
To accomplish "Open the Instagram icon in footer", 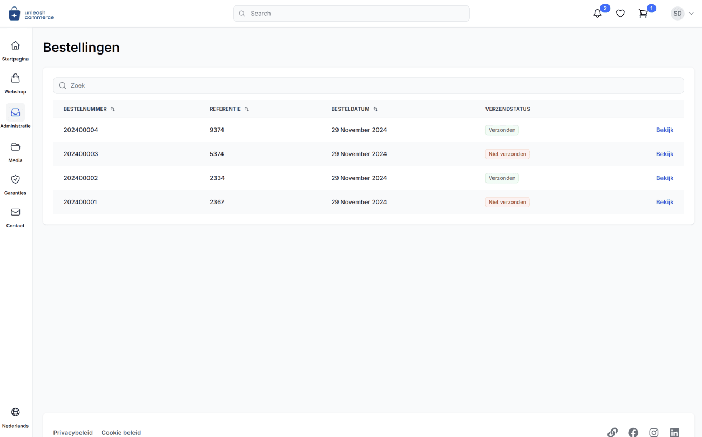I will coord(654,432).
